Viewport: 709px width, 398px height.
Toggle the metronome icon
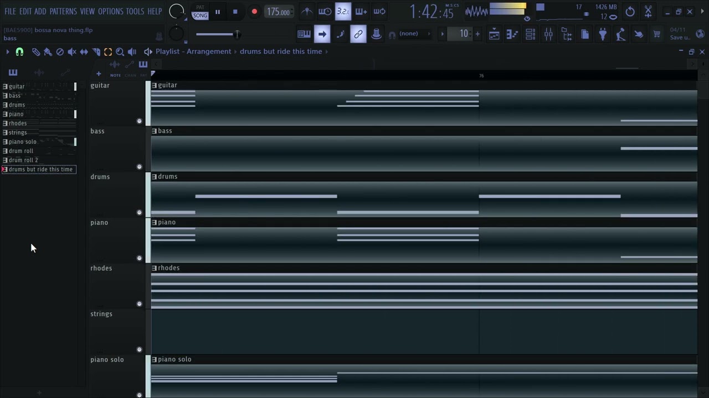306,11
